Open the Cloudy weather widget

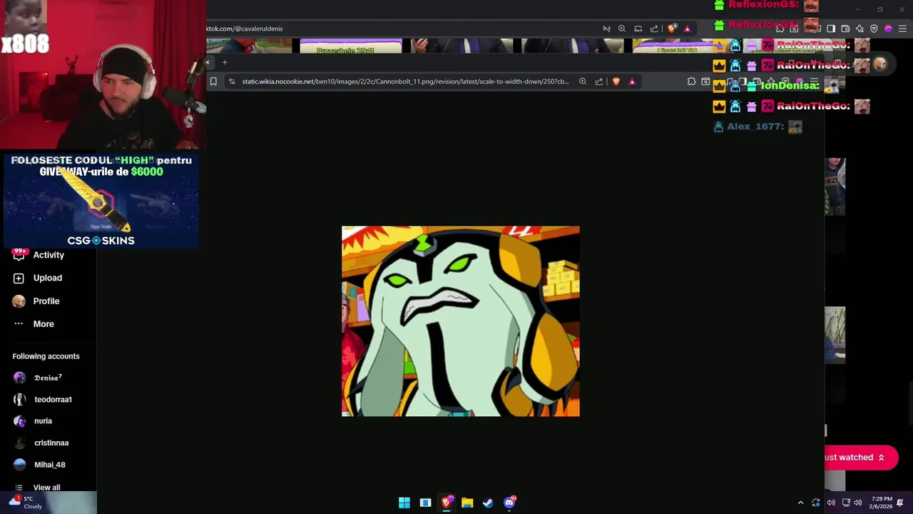(x=25, y=503)
